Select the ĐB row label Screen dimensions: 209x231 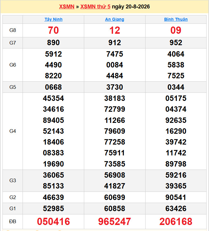point(13,221)
